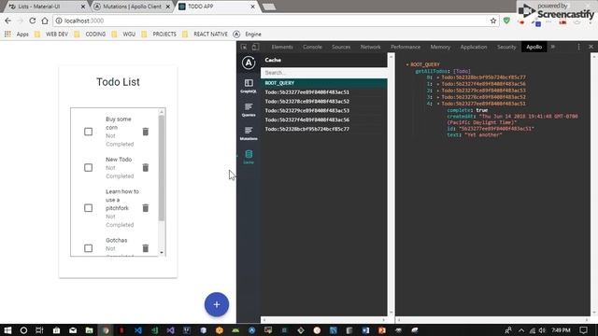598x336 pixels.
Task: Click the todo list scrollbar thumb
Action: 162,168
